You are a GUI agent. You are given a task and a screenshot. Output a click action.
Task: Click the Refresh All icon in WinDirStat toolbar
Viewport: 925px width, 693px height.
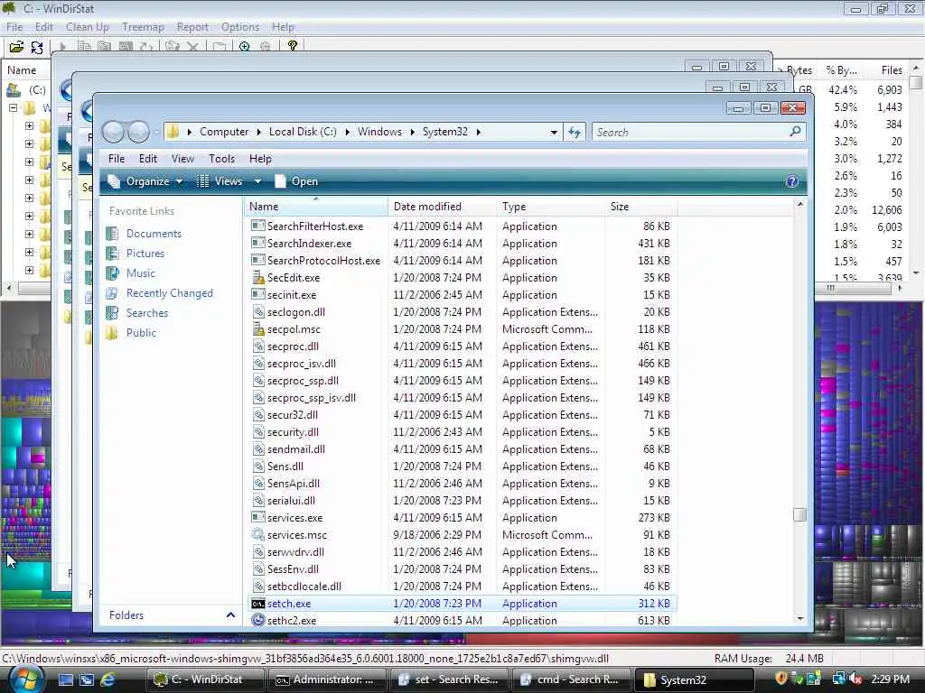[36, 47]
